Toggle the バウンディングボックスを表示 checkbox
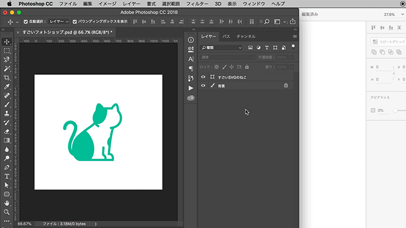Viewport: 406px width, 228px height. coord(75,21)
